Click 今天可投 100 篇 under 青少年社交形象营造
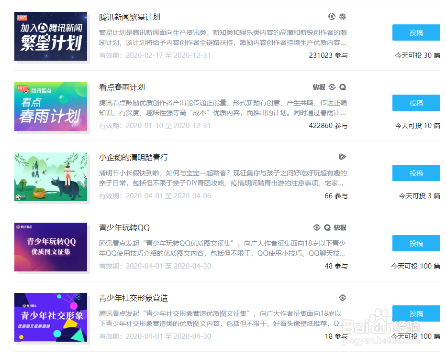This screenshot has height=356, width=446. pos(415,336)
